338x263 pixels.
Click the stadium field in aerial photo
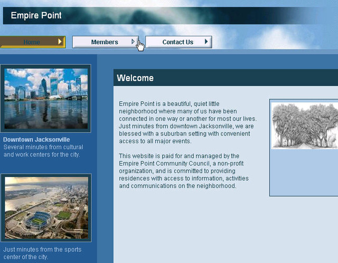[x=36, y=219]
